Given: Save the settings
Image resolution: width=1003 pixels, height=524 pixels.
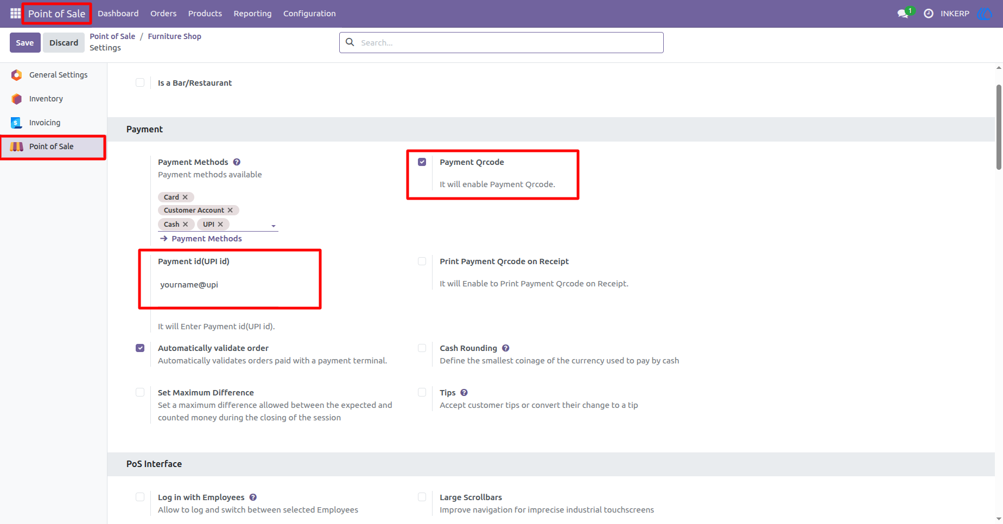Looking at the screenshot, I should coord(25,42).
